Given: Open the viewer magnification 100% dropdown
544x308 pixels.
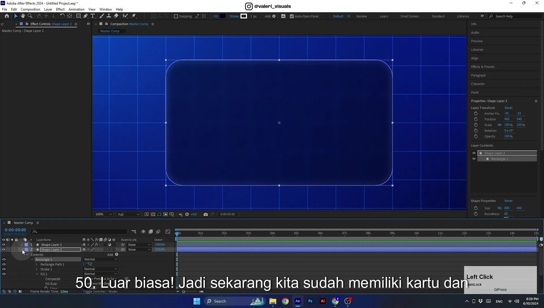Looking at the screenshot, I should [x=103, y=214].
